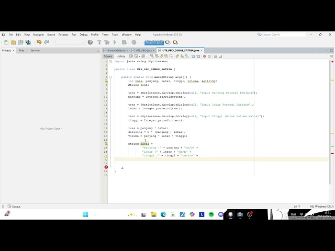The image size is (335, 251).
Task: Open the Debug menu
Action: pos(84,35)
